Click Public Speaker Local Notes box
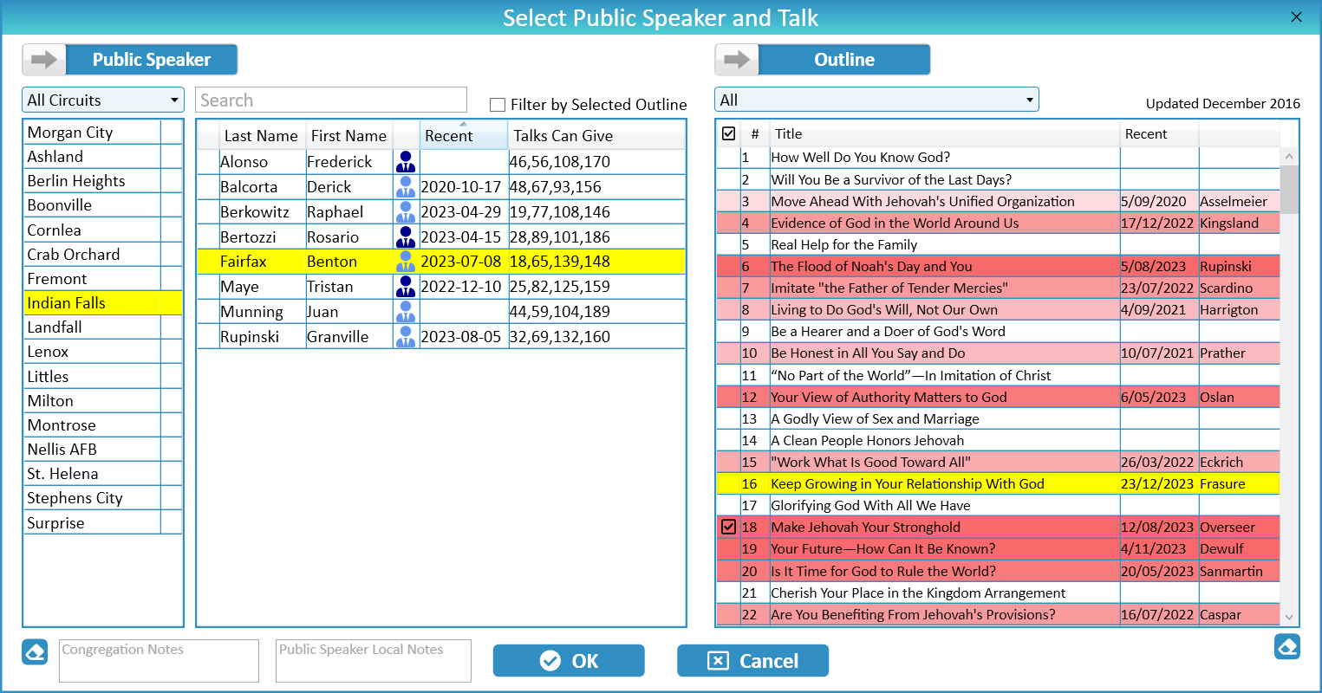This screenshot has height=693, width=1322. coord(374,661)
